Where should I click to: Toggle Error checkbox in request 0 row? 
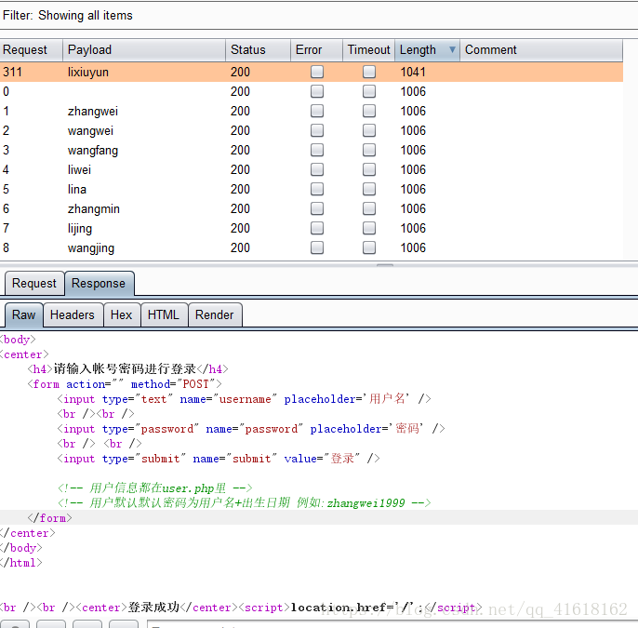coord(317,91)
